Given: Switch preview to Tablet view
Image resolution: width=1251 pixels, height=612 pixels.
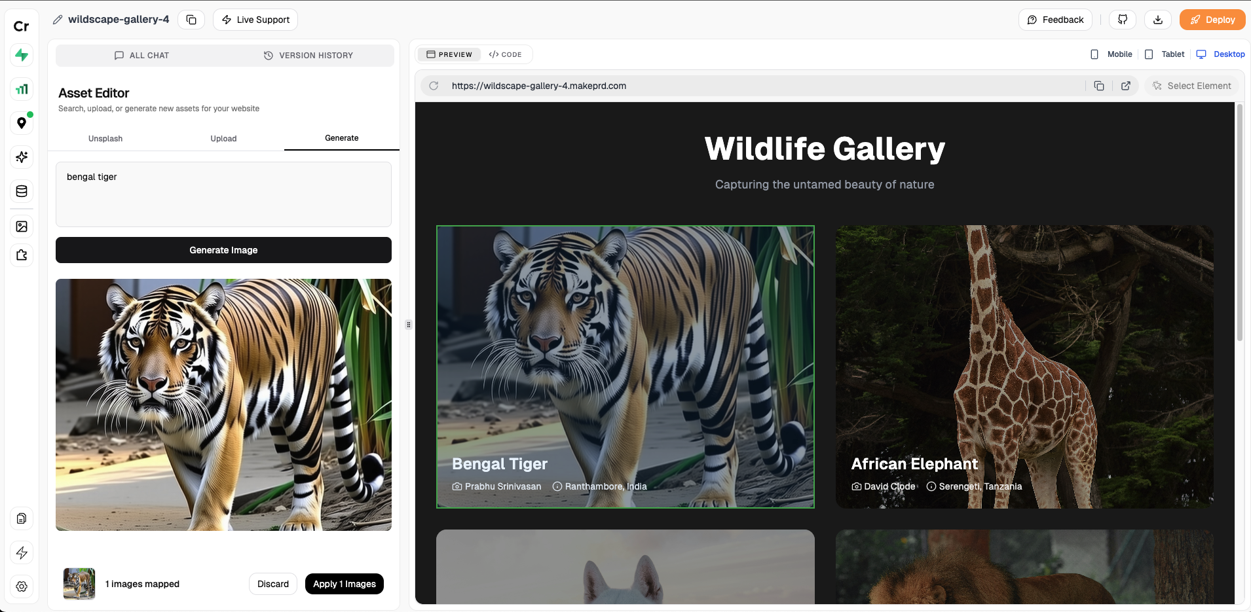Looking at the screenshot, I should click(1165, 54).
